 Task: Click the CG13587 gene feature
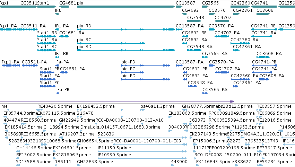point(179,7)
